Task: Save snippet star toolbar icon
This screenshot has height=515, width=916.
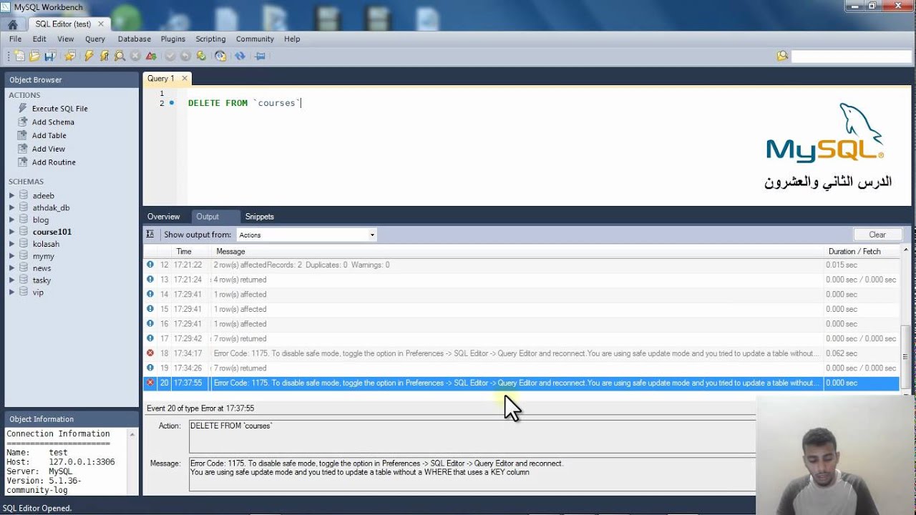Action: (69, 56)
